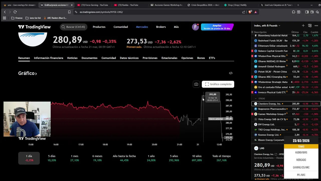321x181 pixels.
Task: Select the Kosmos Energy Ltd. watchlist row
Action: [286, 135]
